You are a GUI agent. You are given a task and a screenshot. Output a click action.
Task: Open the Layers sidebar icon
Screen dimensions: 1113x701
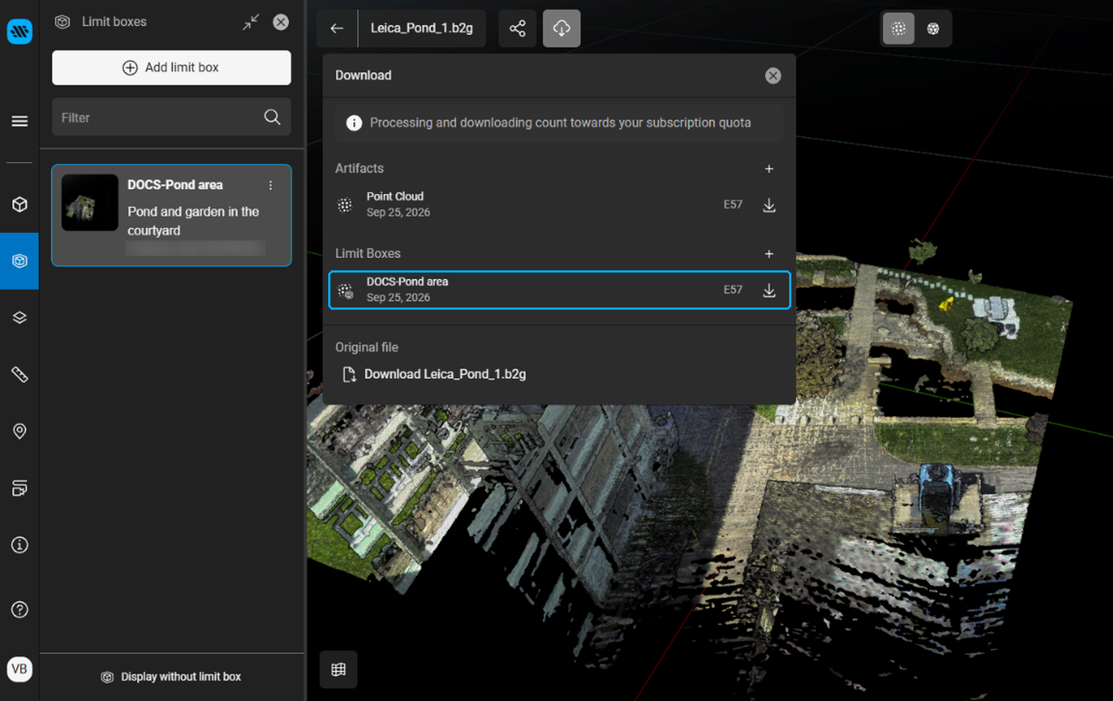click(x=20, y=318)
